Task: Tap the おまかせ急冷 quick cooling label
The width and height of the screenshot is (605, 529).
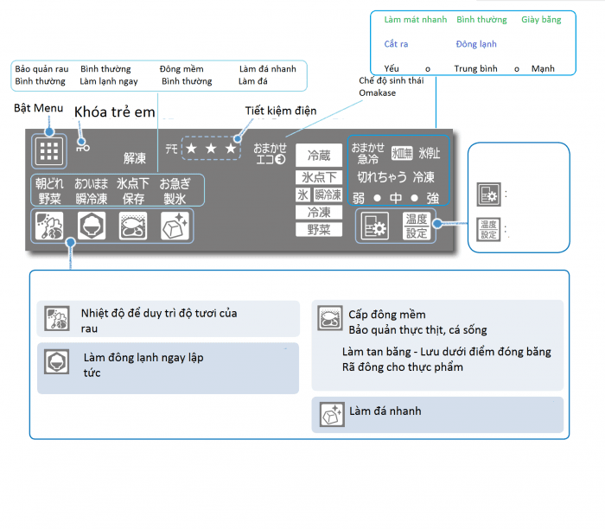Action: [367, 153]
